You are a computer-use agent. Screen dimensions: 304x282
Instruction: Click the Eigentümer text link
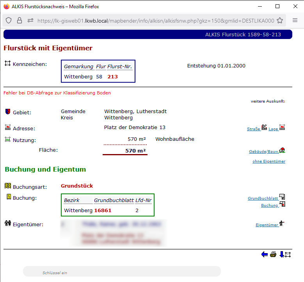click(267, 225)
